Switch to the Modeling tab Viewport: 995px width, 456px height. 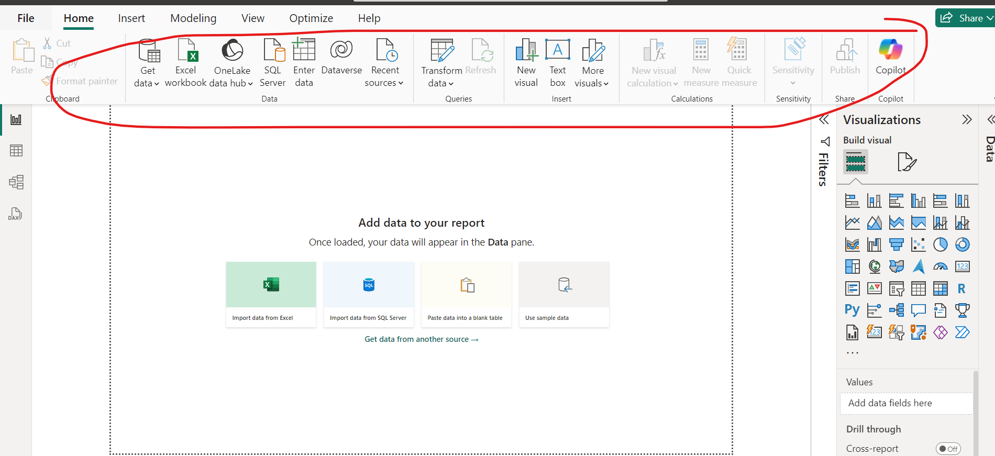click(x=193, y=18)
